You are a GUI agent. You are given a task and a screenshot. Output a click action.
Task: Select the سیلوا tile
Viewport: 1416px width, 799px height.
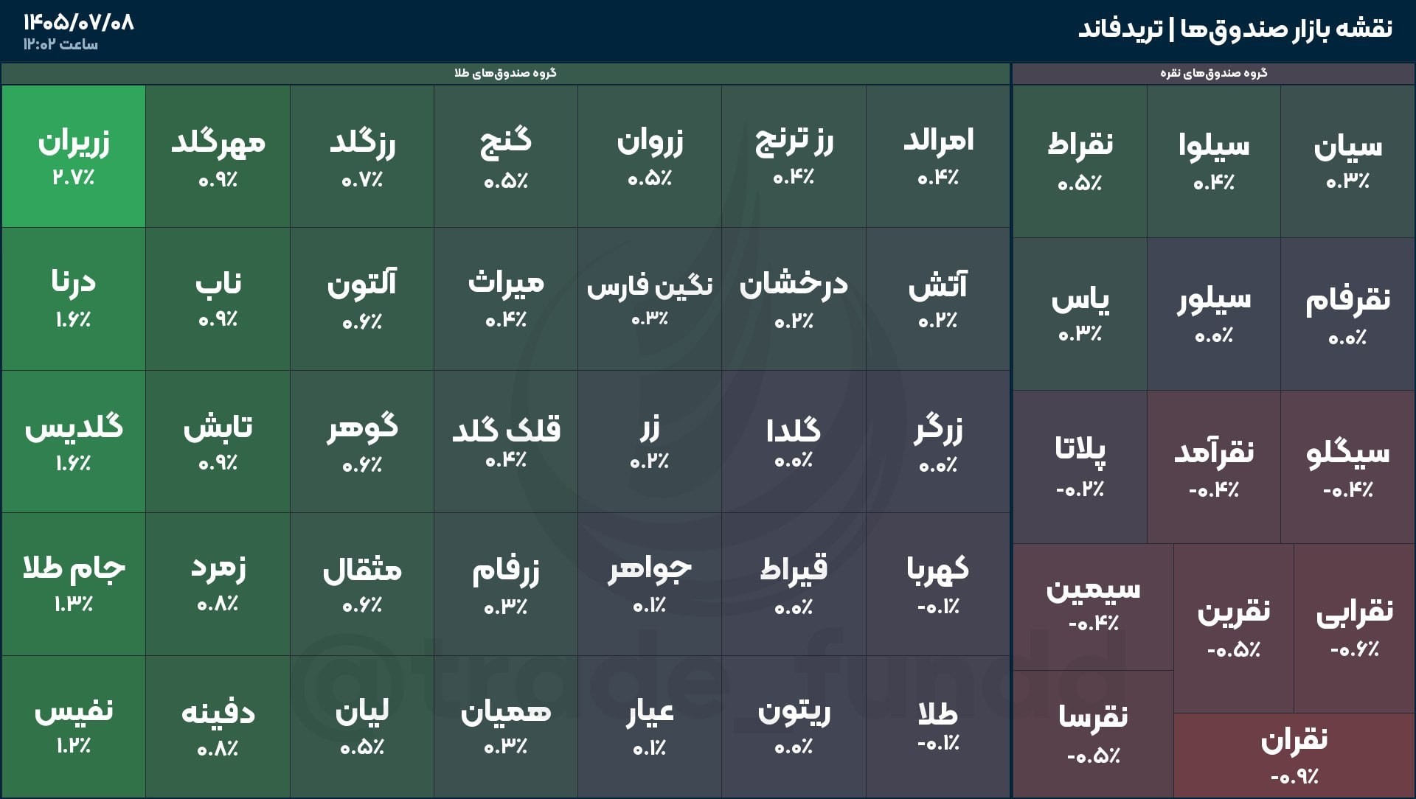click(1214, 161)
